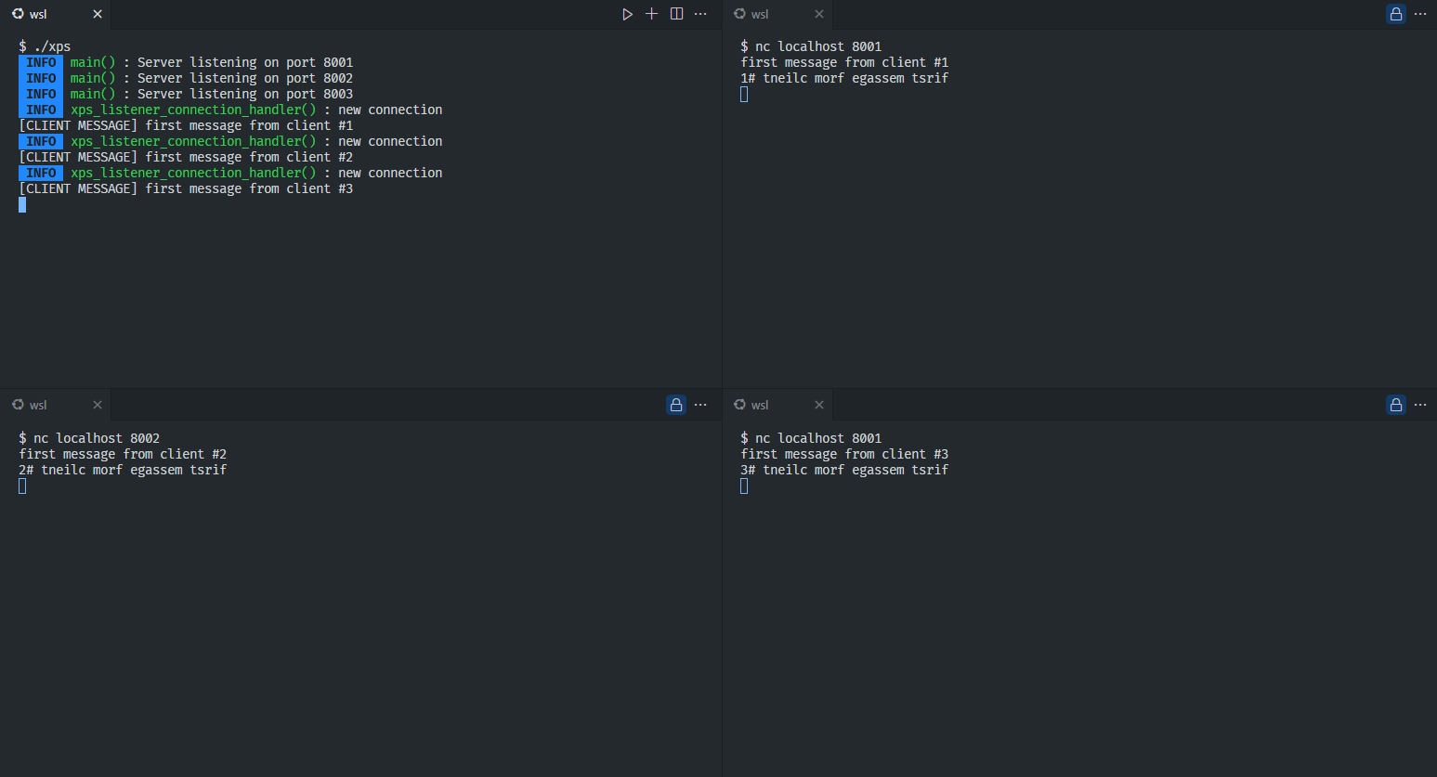Screen dimensions: 1437x777
Task: Click "$ nc localhost 8001" in the client #1 pane
Action: [x=811, y=46]
